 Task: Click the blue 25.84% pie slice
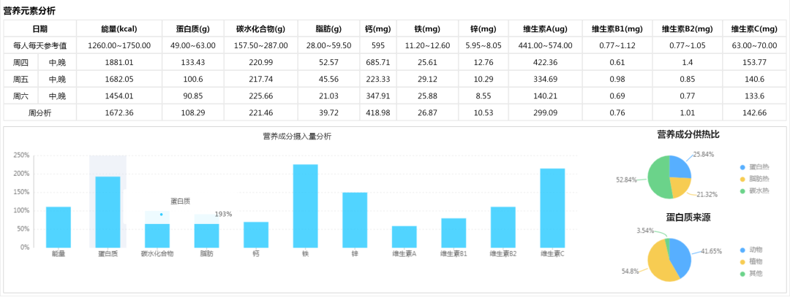coord(679,168)
